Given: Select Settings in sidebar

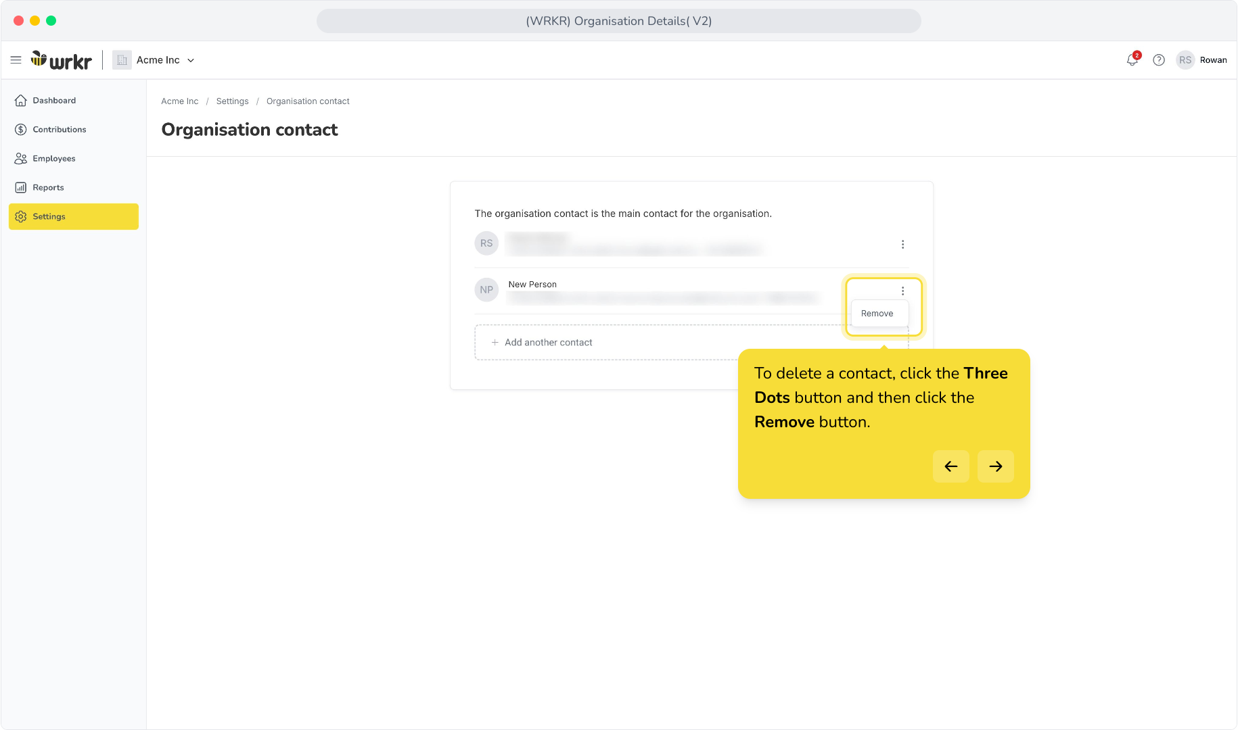Looking at the screenshot, I should coord(74,217).
